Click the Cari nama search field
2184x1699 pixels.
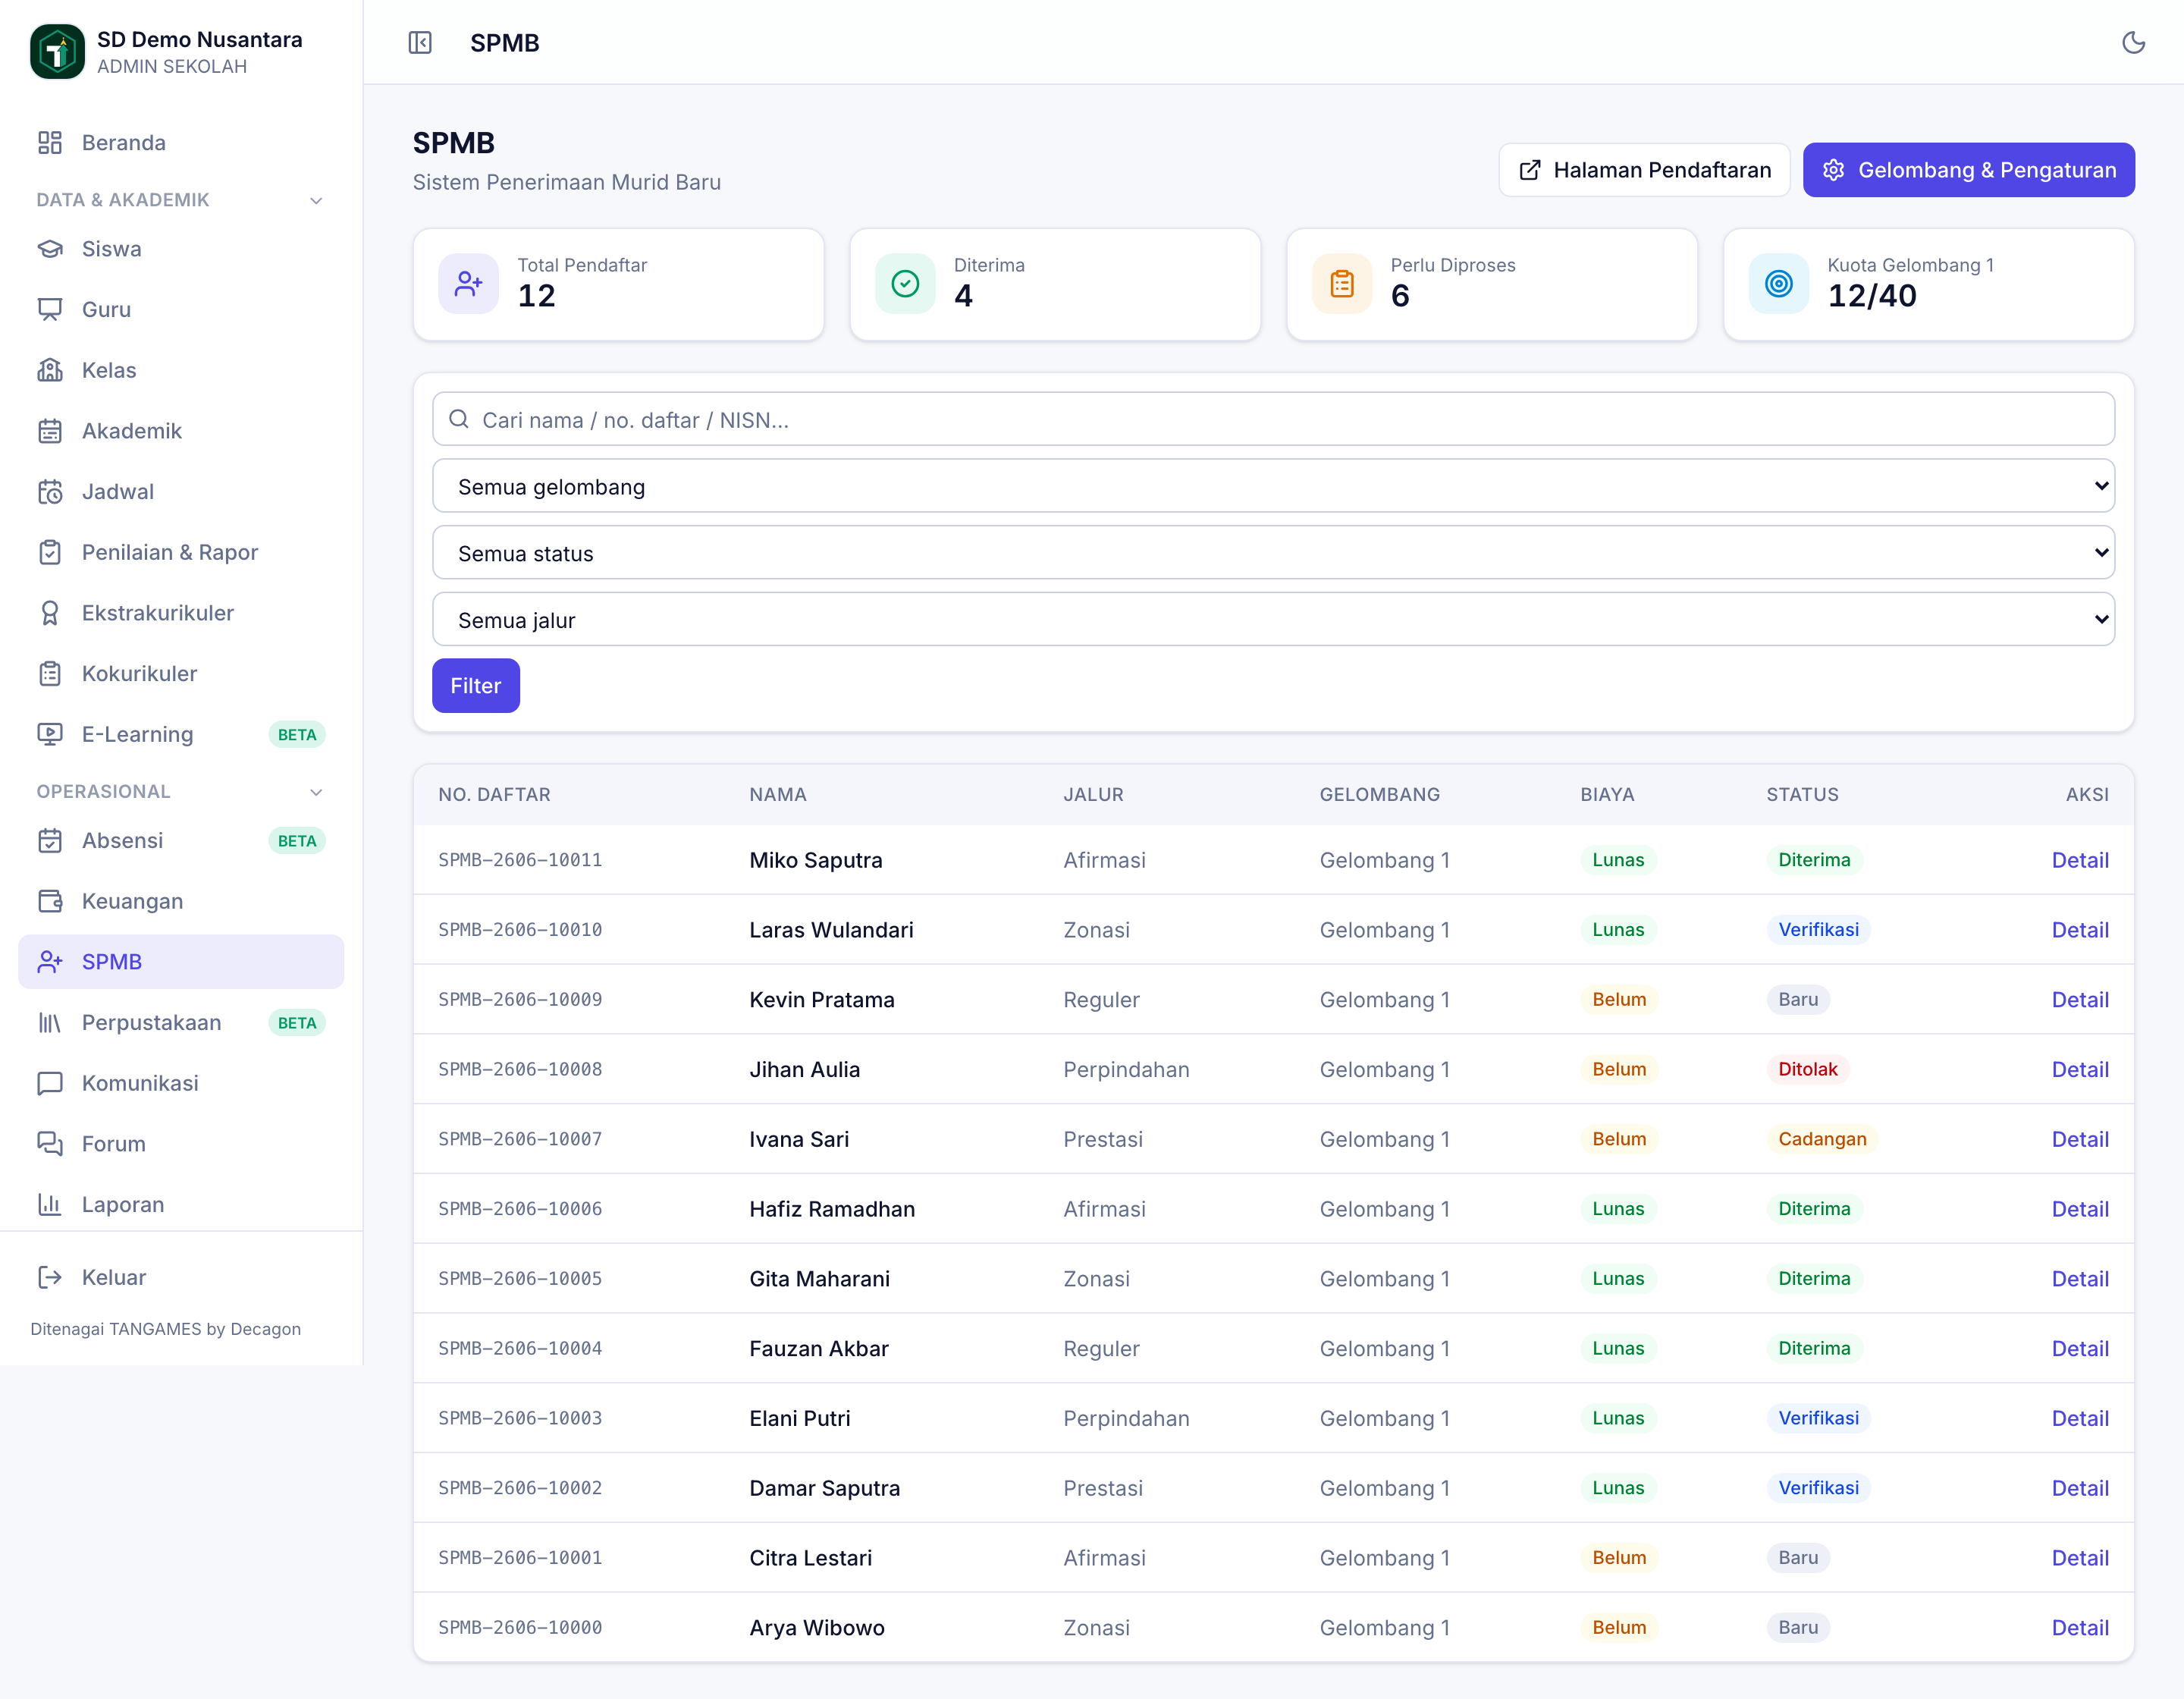[x=1273, y=419]
